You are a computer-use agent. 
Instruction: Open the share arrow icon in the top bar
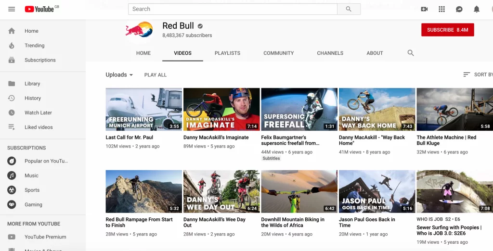pos(459,9)
